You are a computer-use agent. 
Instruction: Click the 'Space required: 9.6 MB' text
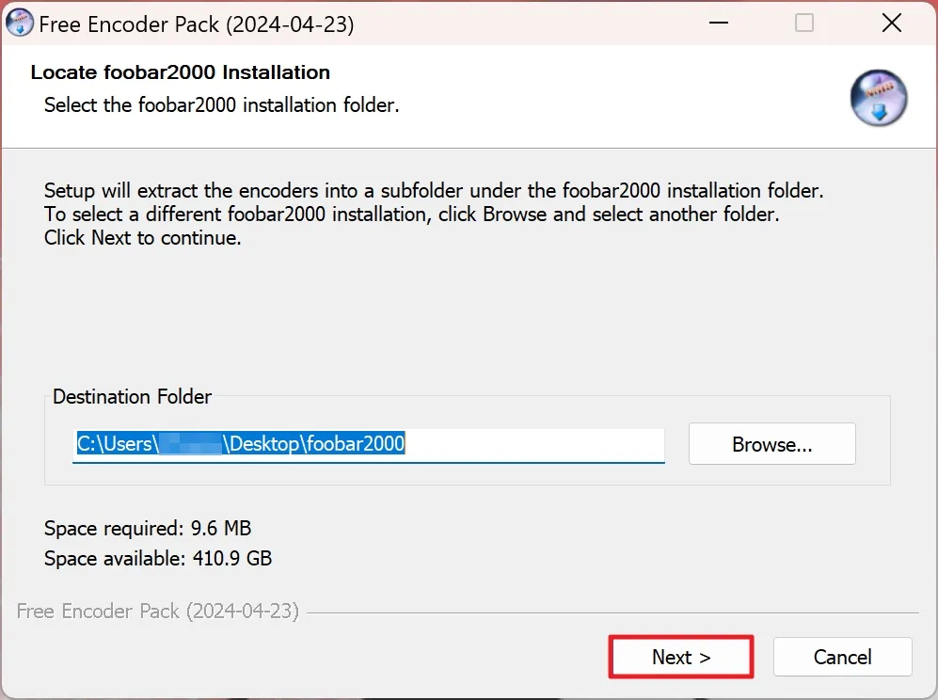point(148,528)
